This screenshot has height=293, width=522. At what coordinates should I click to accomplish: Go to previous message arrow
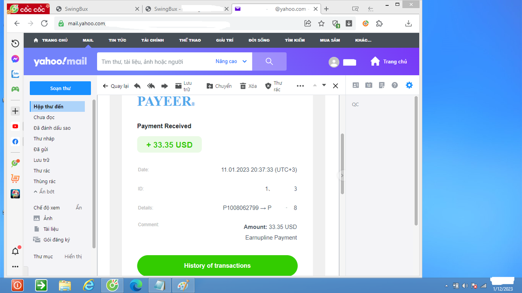pos(315,85)
